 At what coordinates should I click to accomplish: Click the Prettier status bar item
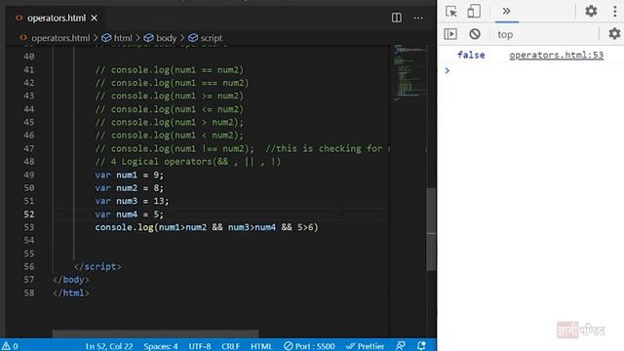365,346
